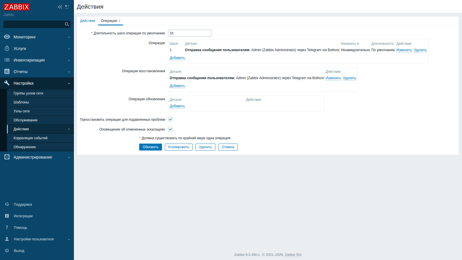The height and width of the screenshot is (260, 462).
Task: Click the Поддержка headset icon
Action: (x=7, y=205)
